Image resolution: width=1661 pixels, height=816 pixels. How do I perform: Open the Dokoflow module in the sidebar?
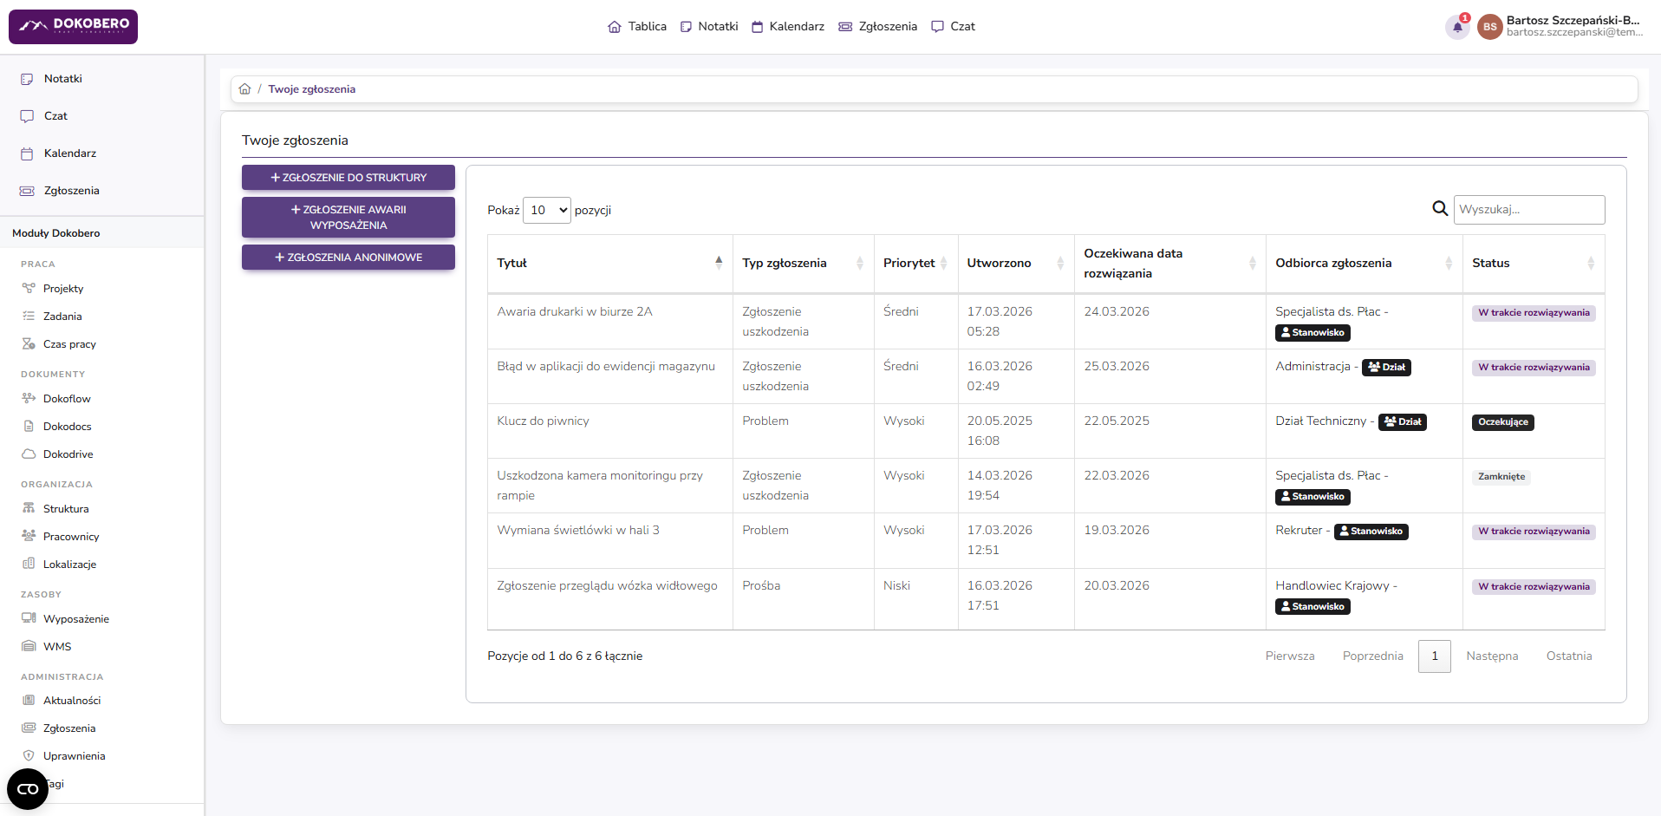68,398
